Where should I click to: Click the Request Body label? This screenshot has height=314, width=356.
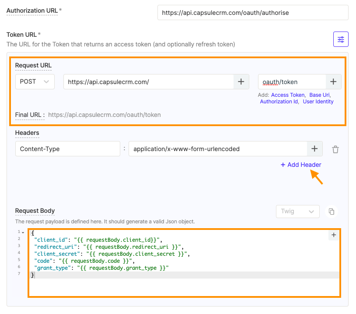click(35, 211)
